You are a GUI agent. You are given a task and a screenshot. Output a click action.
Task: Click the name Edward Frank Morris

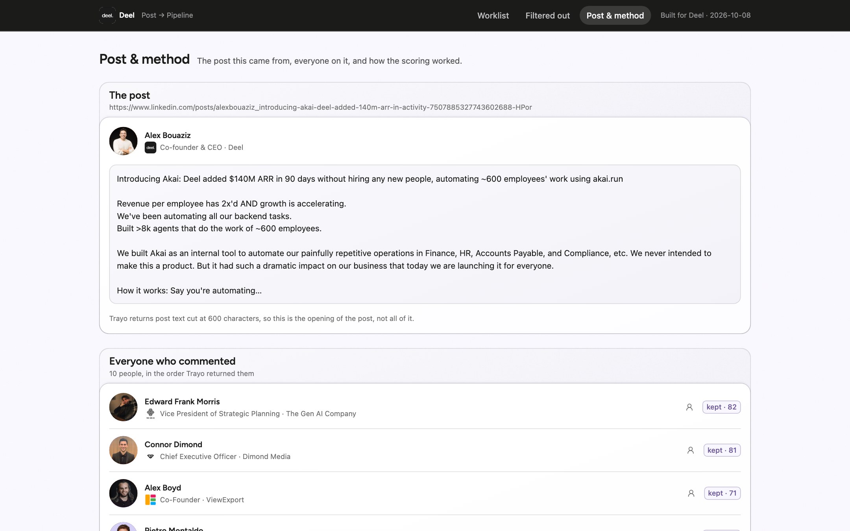pos(182,402)
